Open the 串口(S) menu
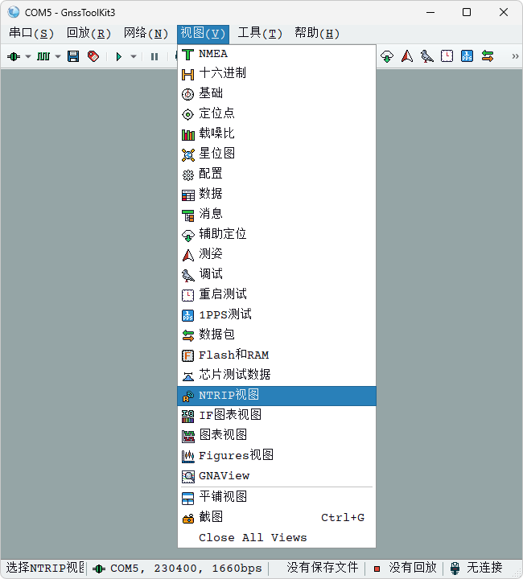The image size is (523, 579). click(x=31, y=33)
